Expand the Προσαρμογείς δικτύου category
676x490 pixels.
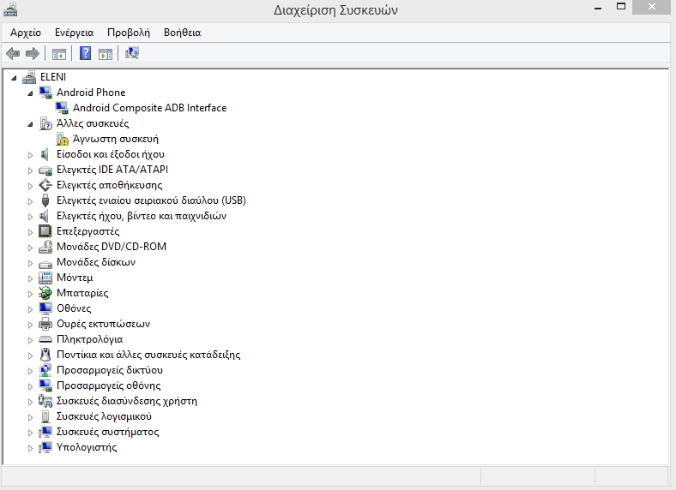tap(31, 370)
